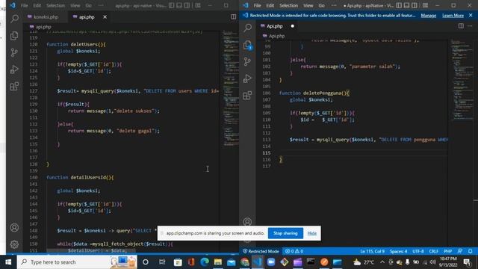Open Explorer in right window activity bar
The image size is (478, 269).
point(247,45)
